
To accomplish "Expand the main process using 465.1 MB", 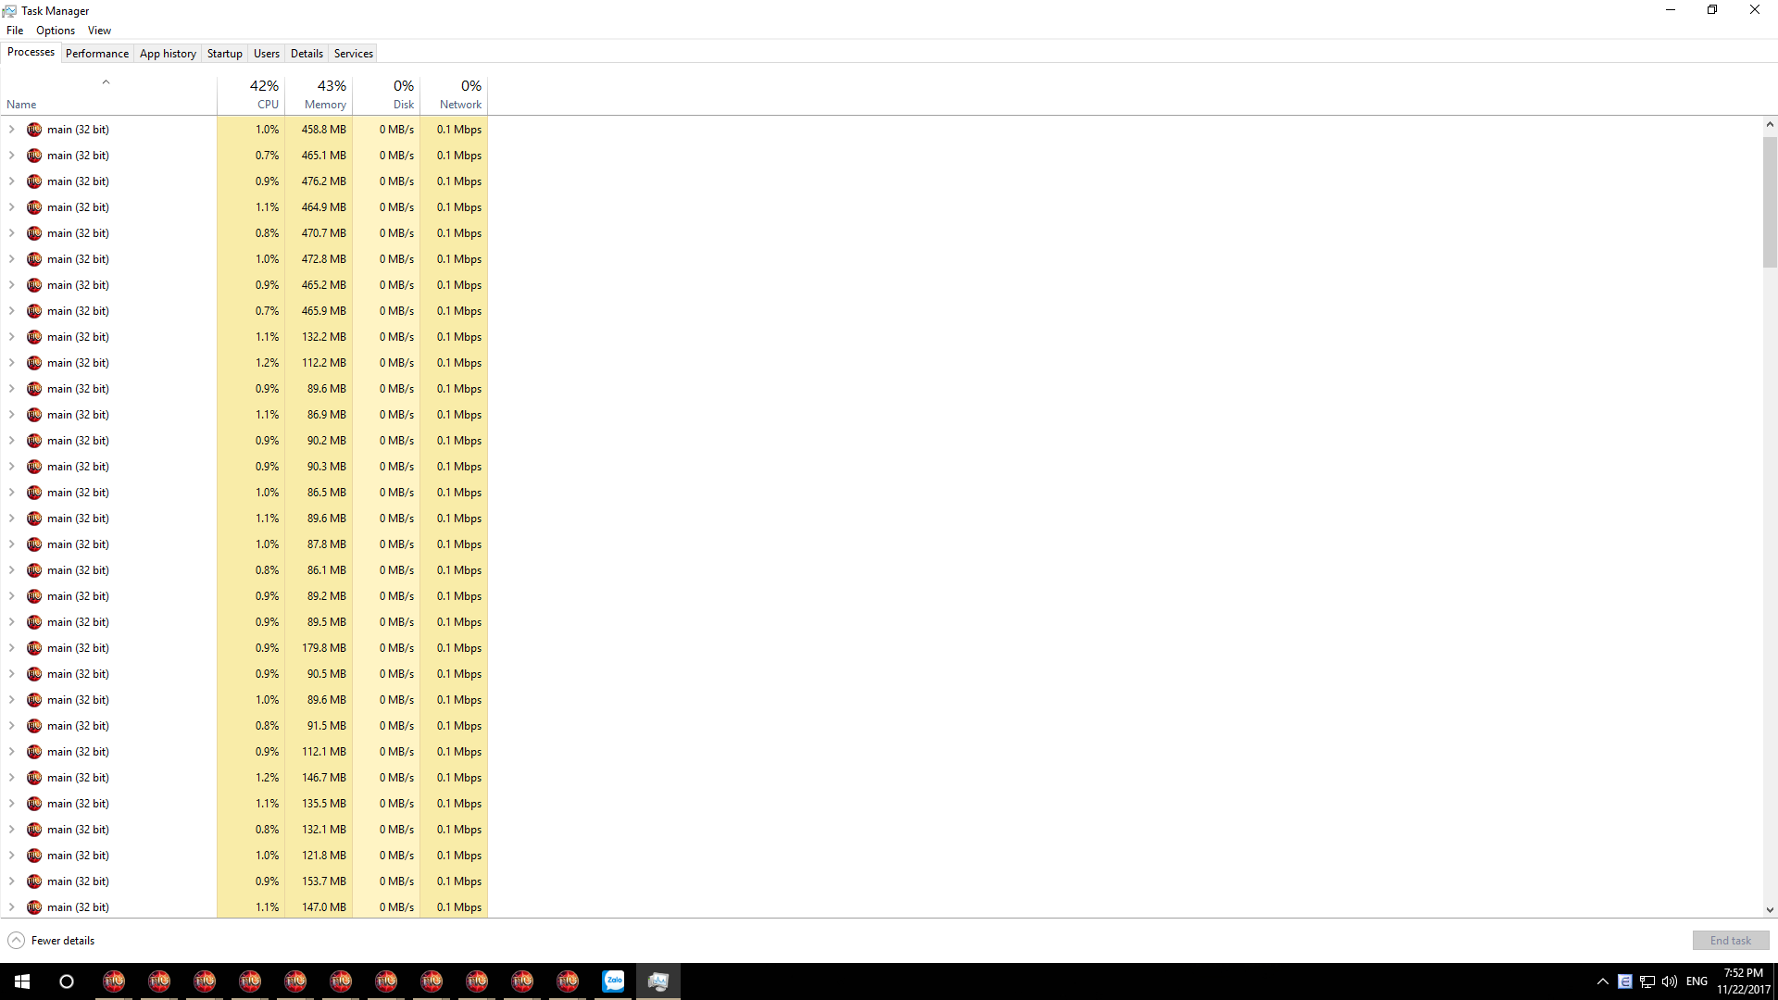I will pyautogui.click(x=12, y=156).
